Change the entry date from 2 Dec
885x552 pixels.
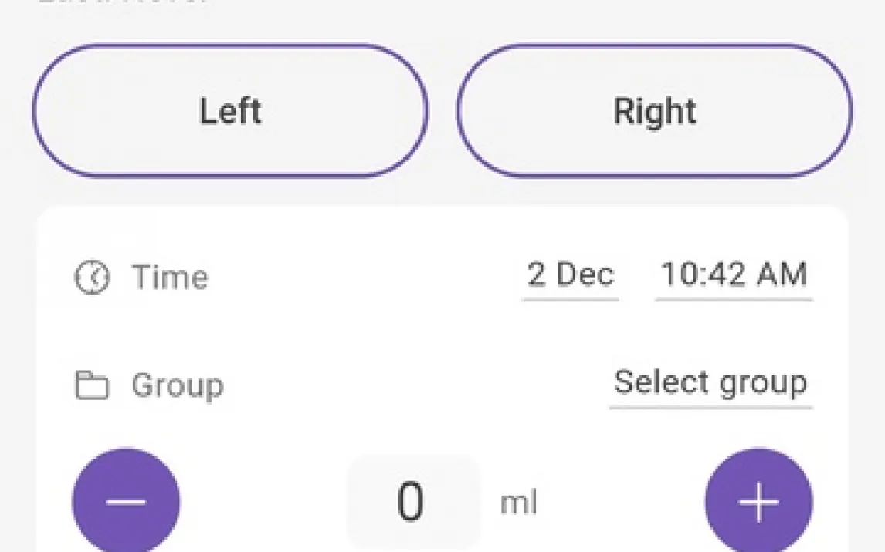570,275
